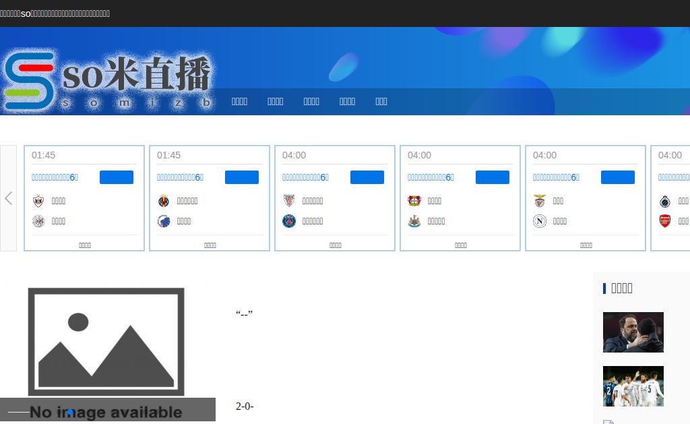Viewport: 690px width, 424px height.
Task: Click the 04:00 time in Napoli card
Action: point(544,156)
